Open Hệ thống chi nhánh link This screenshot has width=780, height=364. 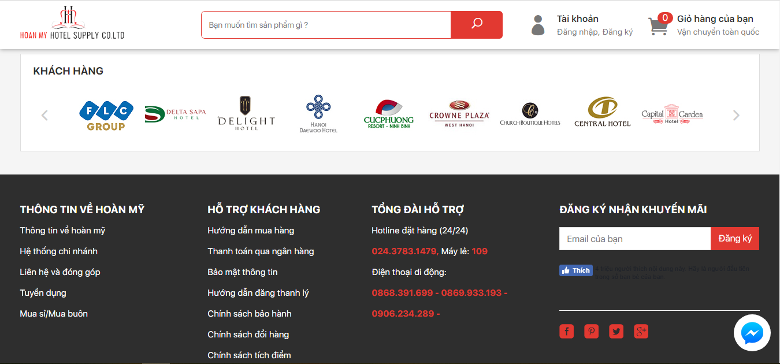(x=59, y=251)
